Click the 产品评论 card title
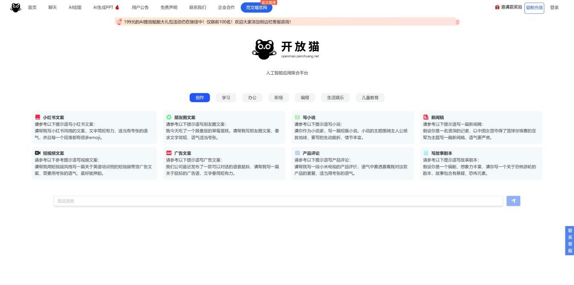Viewport: 574px width, 285px height. 311,153
